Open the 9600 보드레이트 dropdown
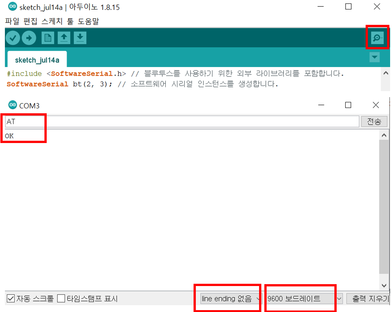 coord(304,299)
